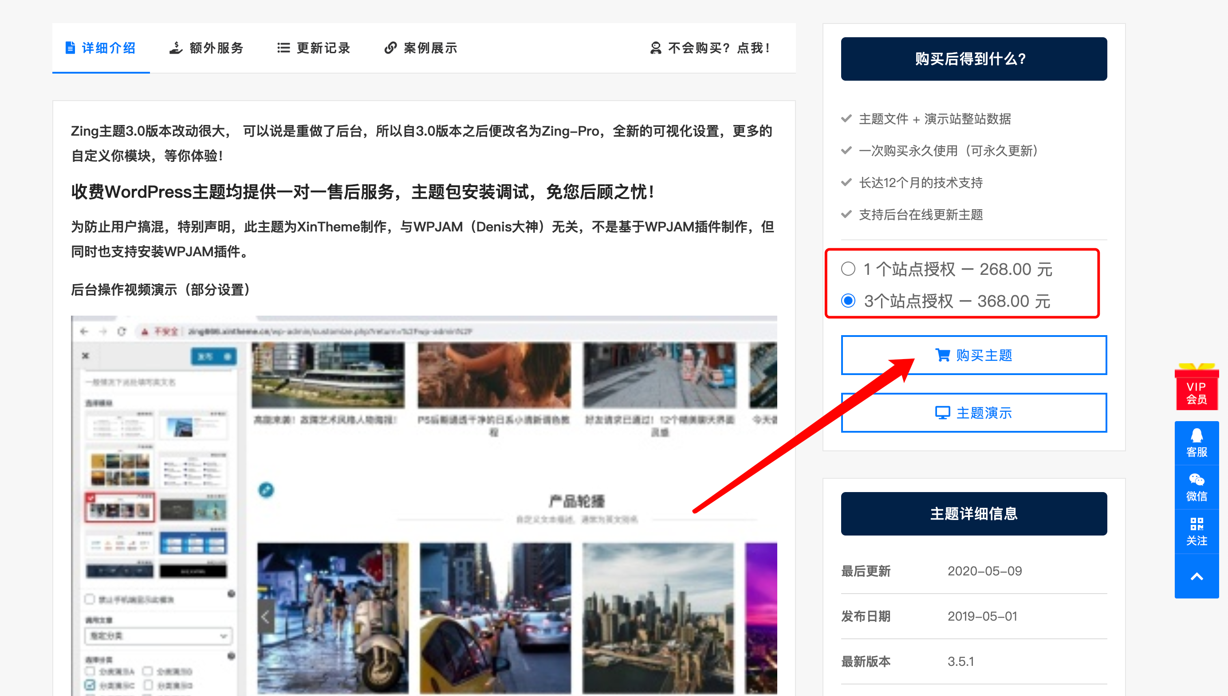Click the 最后更新 date 2020-05-09
This screenshot has width=1228, height=696.
(984, 571)
